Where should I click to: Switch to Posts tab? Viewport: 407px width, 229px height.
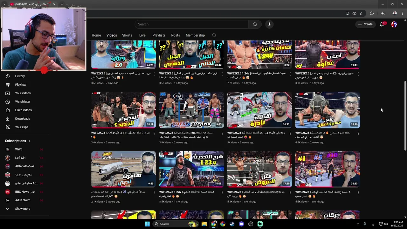(x=176, y=35)
